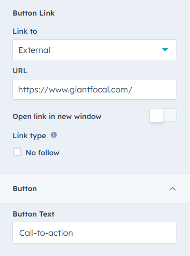Click the giantfocal.com URL text
Viewport: 190px width, 256px height.
[75, 90]
